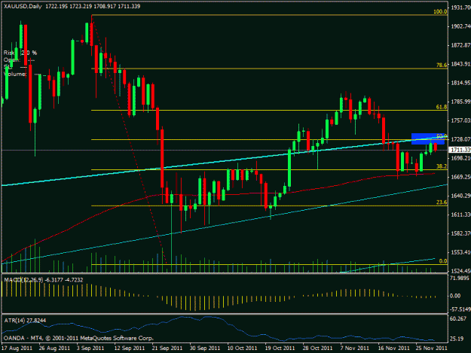Viewport: 471px width, 353px height.
Task: Select the Fibonacci 61.8 level label
Action: click(442, 107)
